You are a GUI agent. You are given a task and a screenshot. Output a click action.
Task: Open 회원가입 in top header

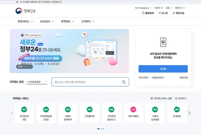click(x=178, y=13)
